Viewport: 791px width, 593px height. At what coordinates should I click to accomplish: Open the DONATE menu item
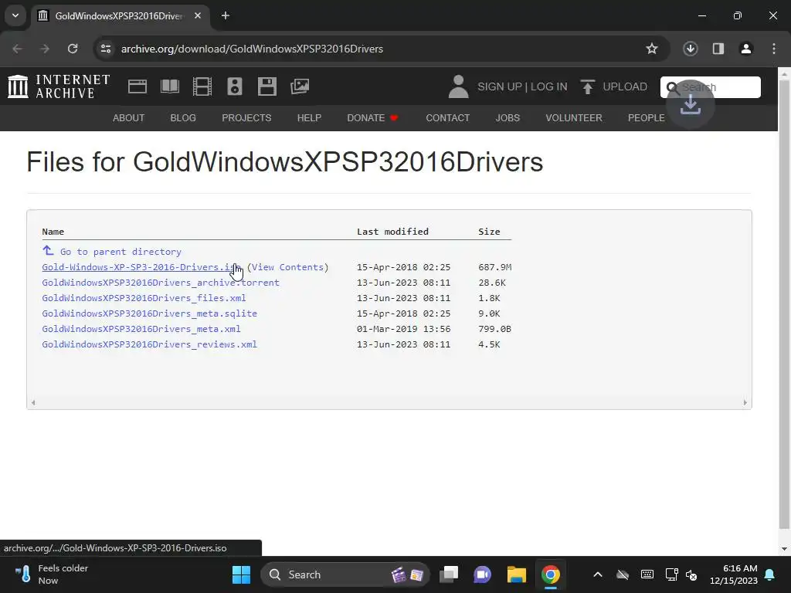[372, 118]
